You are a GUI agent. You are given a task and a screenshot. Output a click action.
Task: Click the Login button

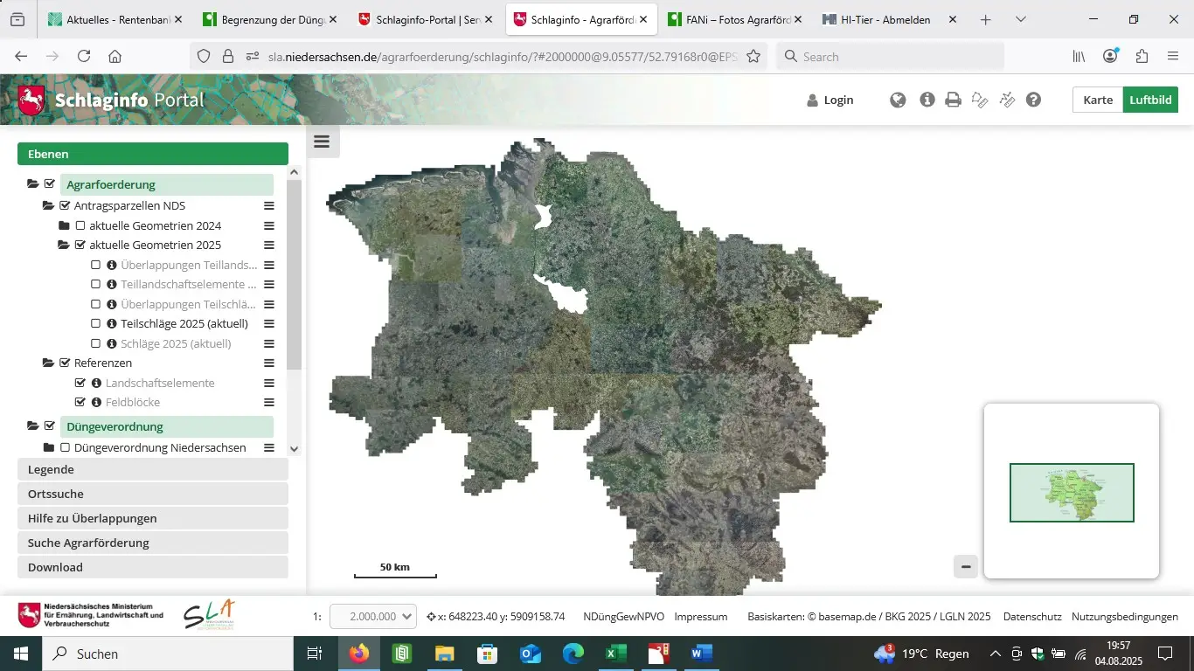tap(830, 100)
